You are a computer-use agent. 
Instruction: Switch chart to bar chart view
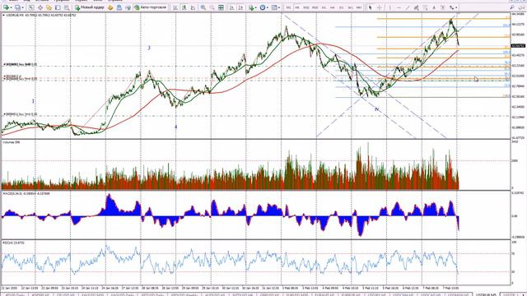[x=175, y=7]
